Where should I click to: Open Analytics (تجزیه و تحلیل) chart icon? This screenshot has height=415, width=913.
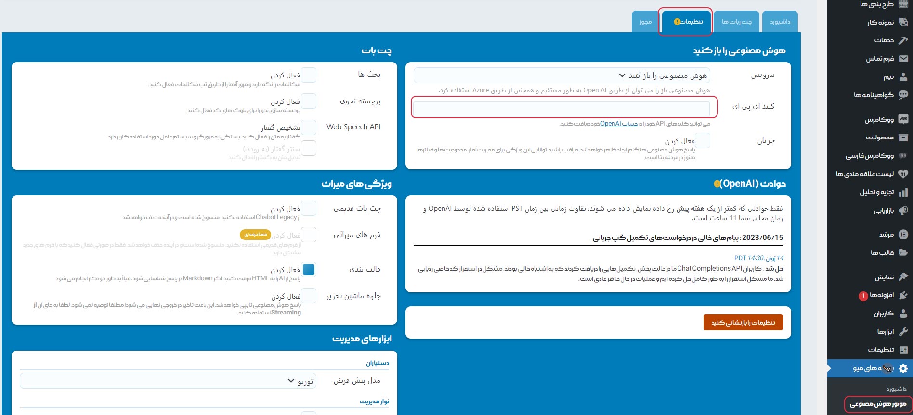click(x=903, y=192)
